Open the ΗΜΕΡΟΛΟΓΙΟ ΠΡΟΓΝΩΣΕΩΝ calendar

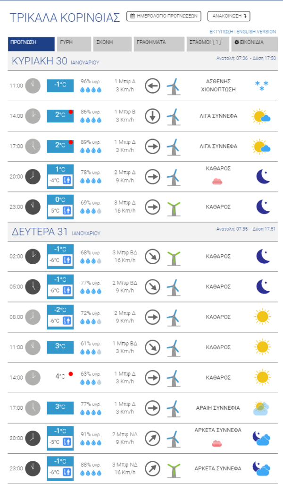164,16
